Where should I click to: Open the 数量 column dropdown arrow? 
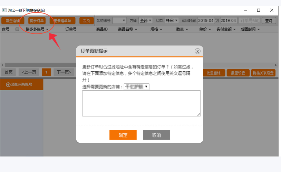tap(187, 29)
